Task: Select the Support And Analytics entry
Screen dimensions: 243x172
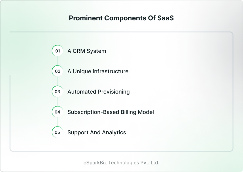Action: pyautogui.click(x=97, y=132)
